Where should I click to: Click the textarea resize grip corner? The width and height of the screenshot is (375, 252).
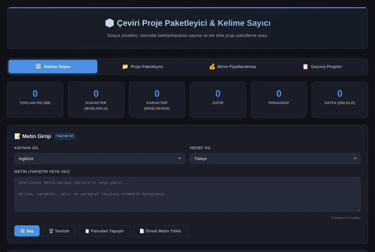(359, 210)
